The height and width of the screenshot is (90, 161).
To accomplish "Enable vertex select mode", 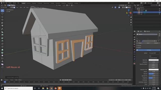I will 11,7.
